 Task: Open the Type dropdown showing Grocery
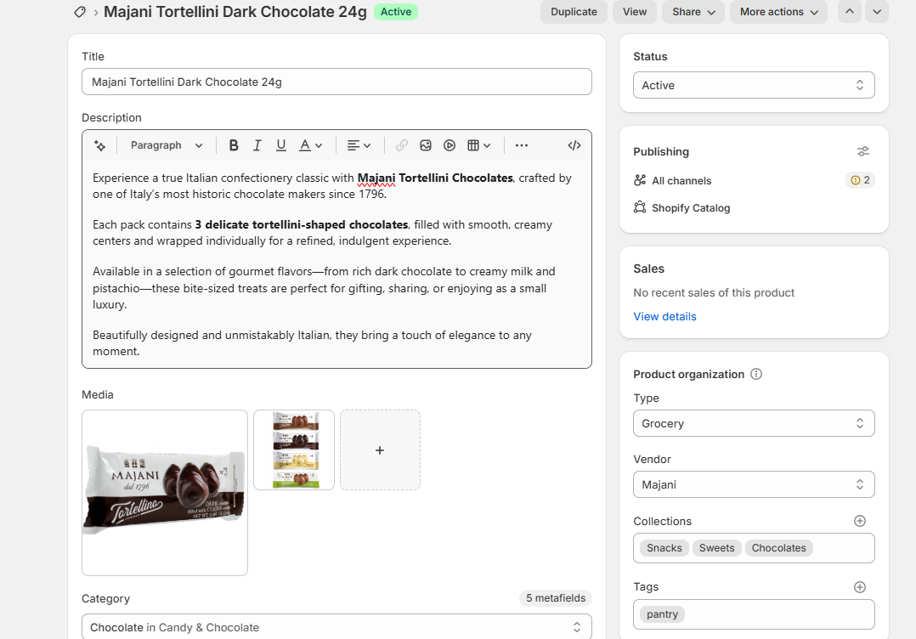point(754,423)
